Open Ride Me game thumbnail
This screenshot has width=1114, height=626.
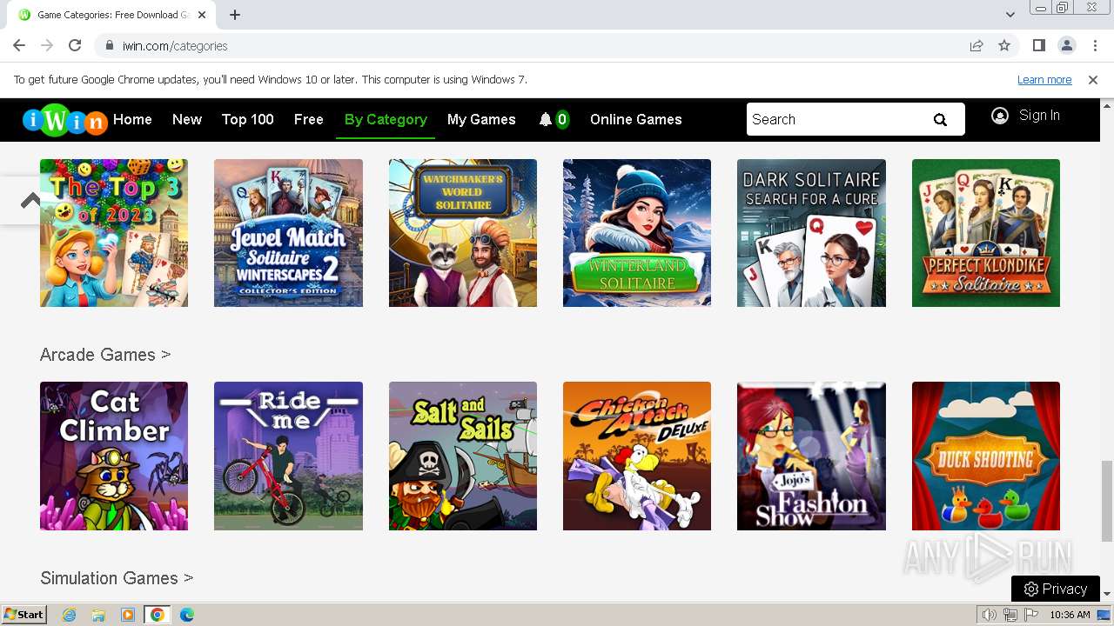coord(288,456)
